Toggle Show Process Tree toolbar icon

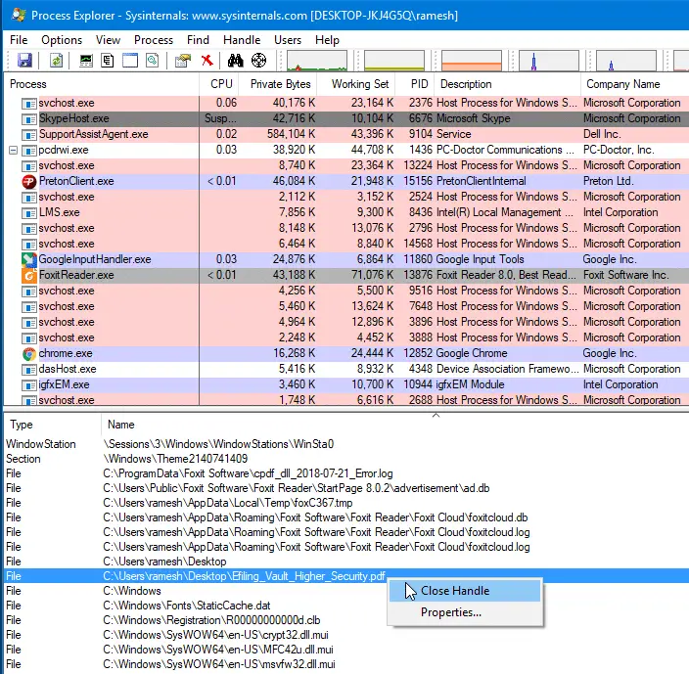pyautogui.click(x=108, y=60)
